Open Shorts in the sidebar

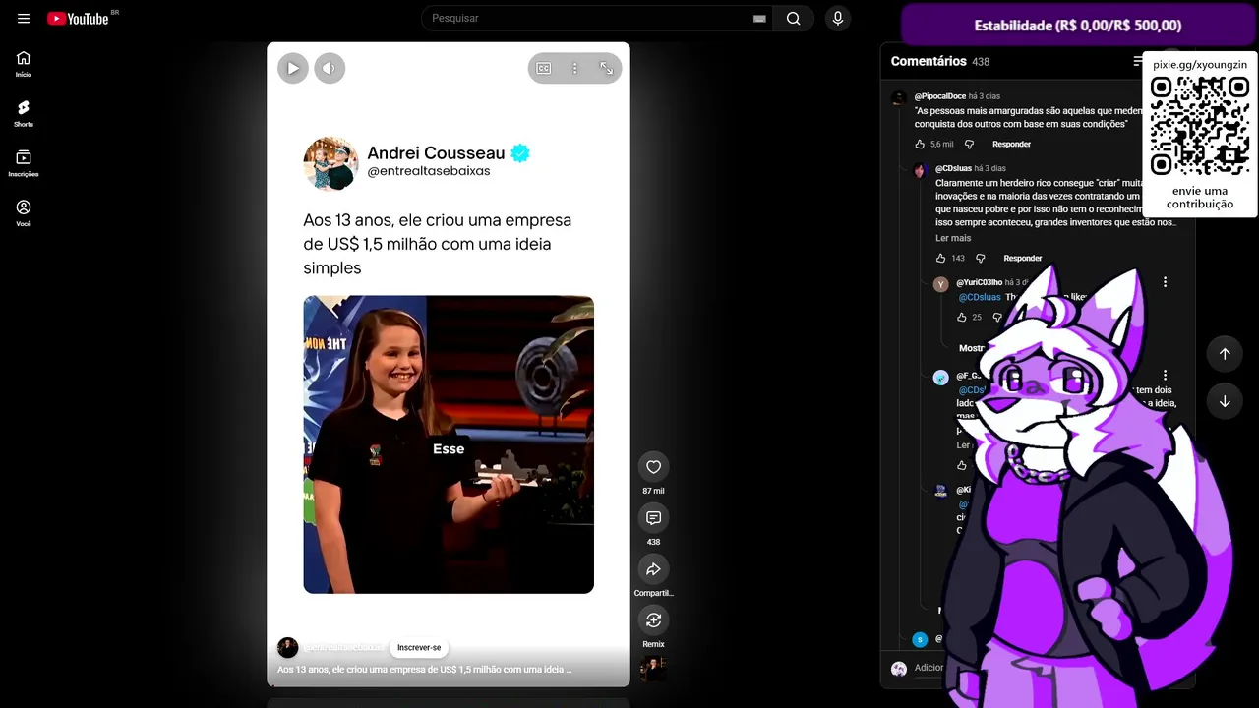[24, 114]
